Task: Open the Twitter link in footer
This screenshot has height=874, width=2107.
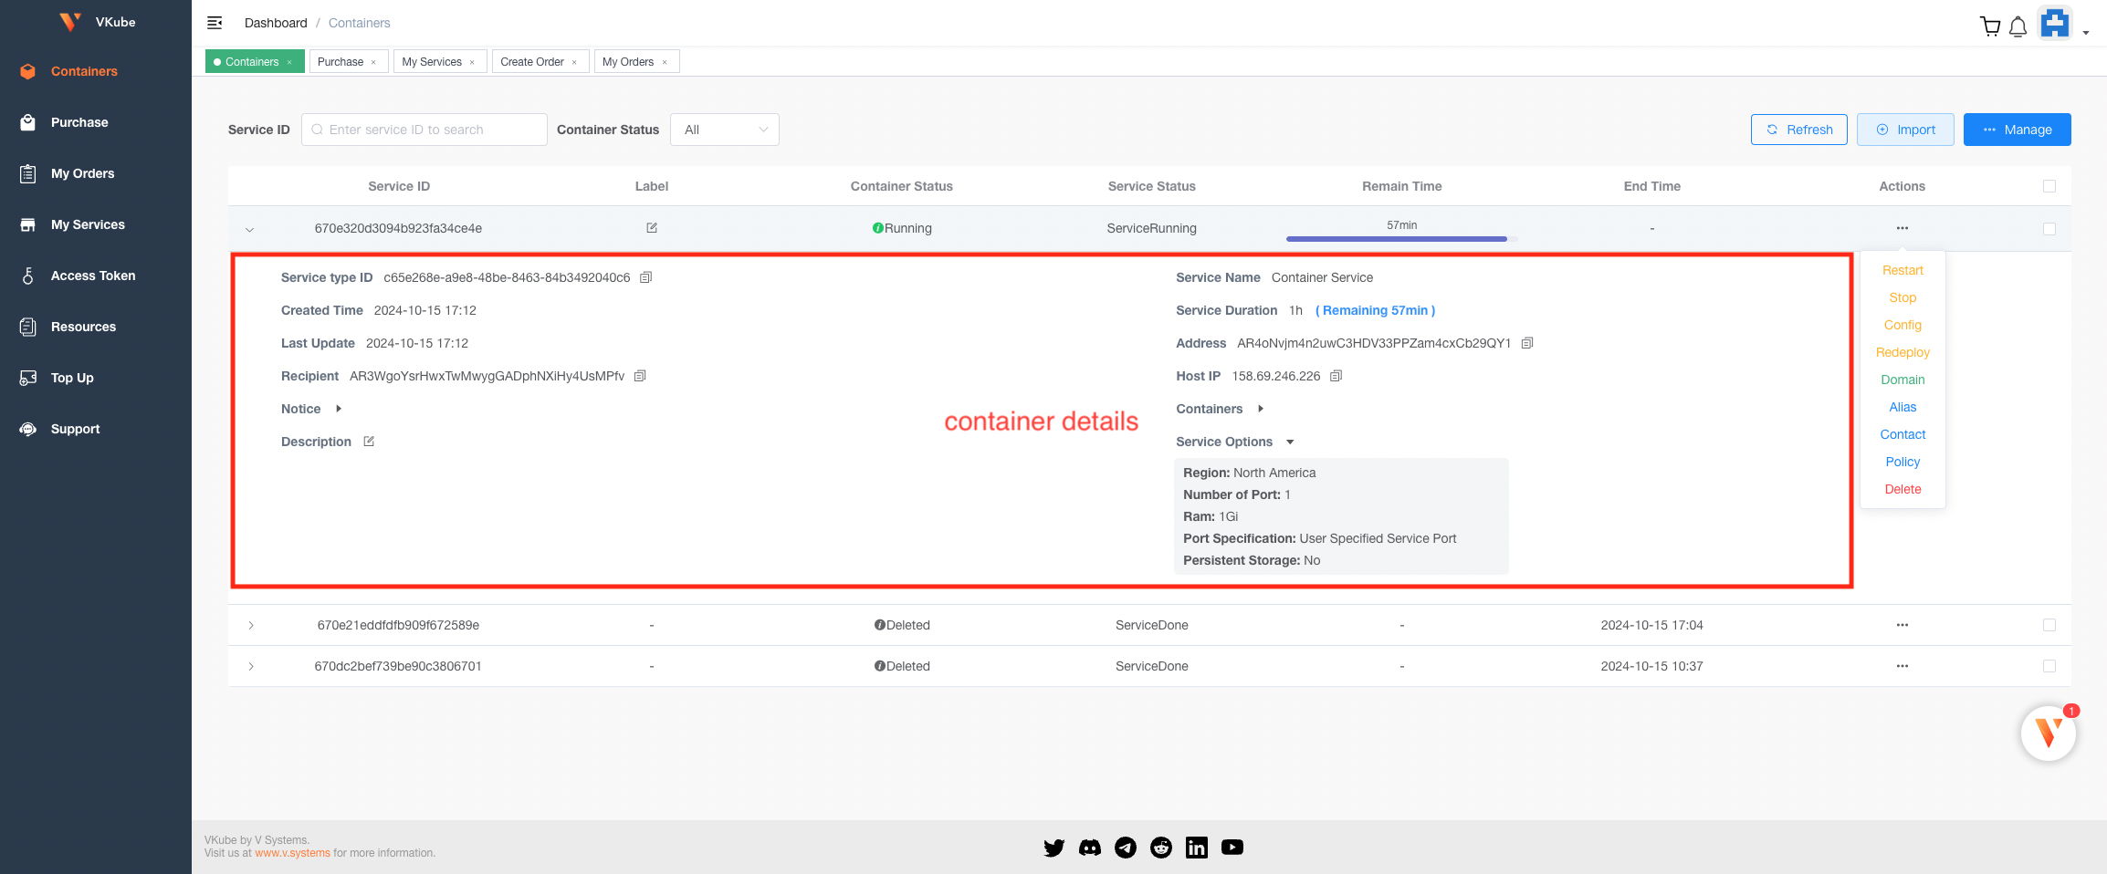Action: tap(1053, 848)
